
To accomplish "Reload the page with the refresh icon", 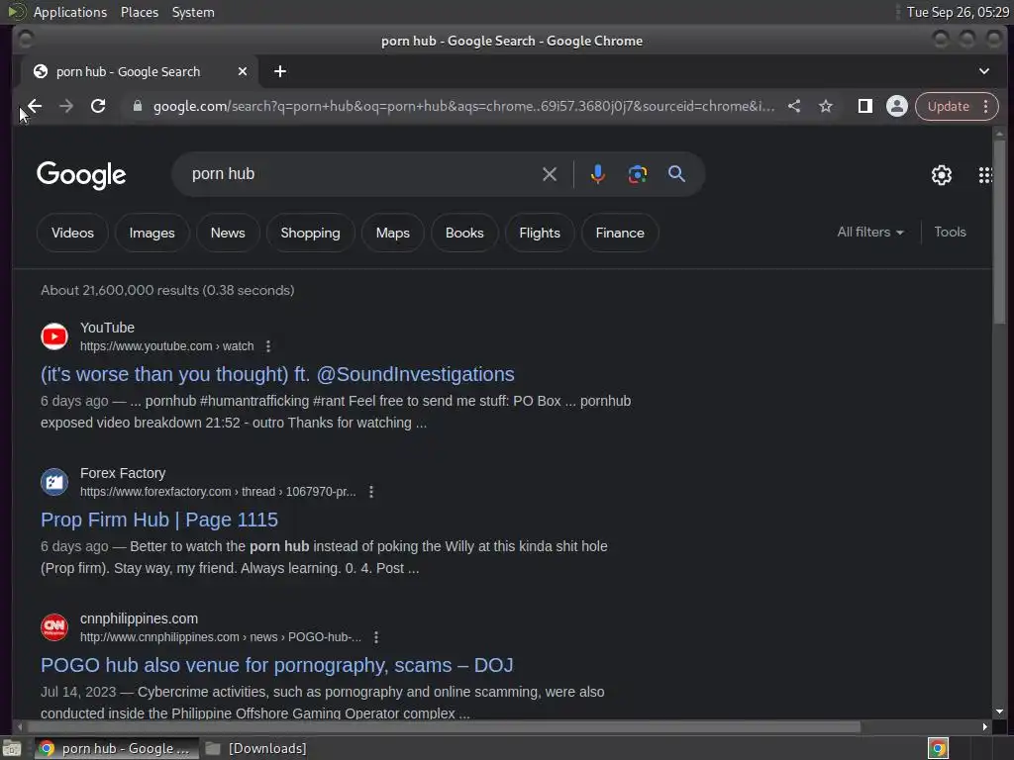I will click(x=98, y=106).
